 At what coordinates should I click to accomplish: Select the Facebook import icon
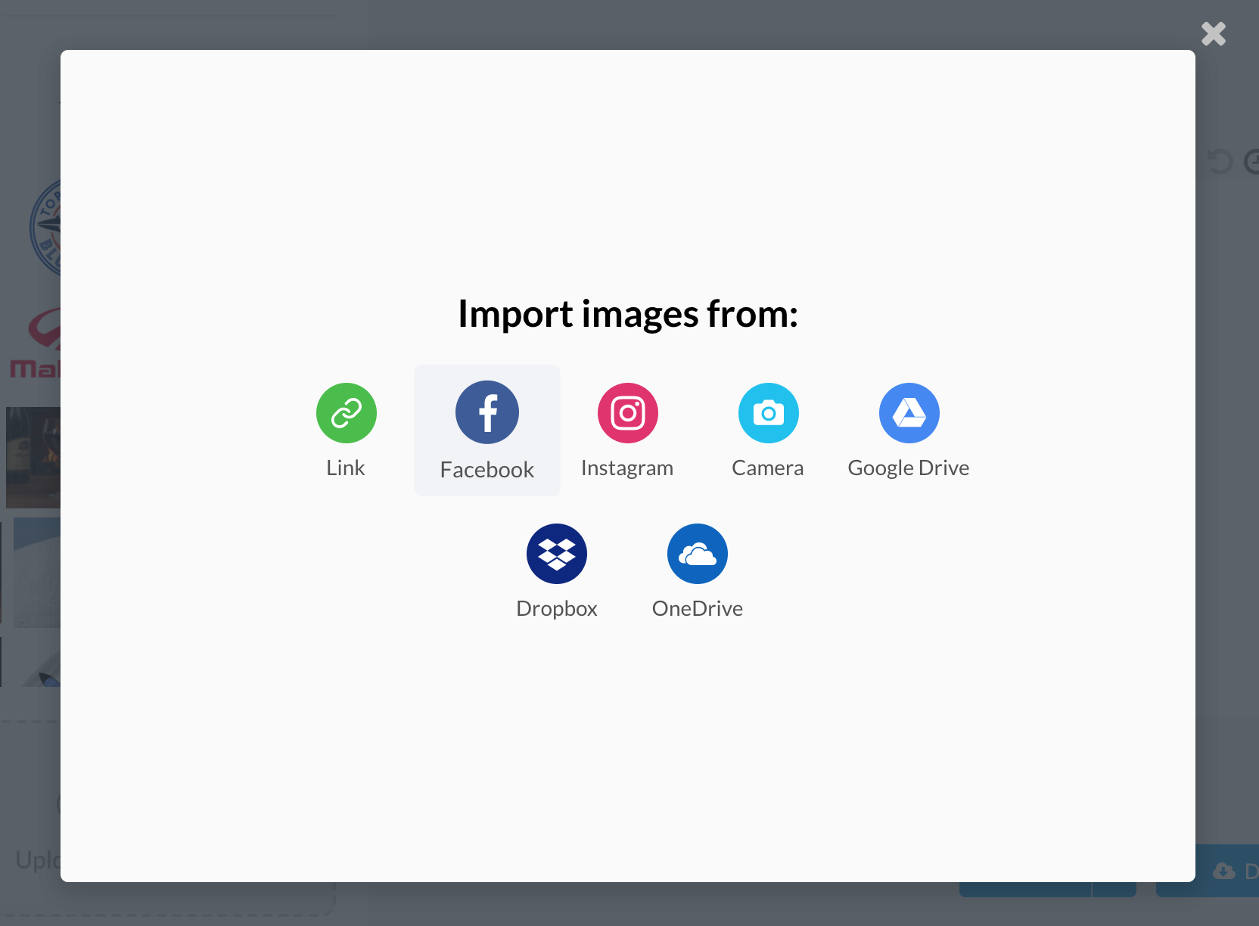click(487, 412)
